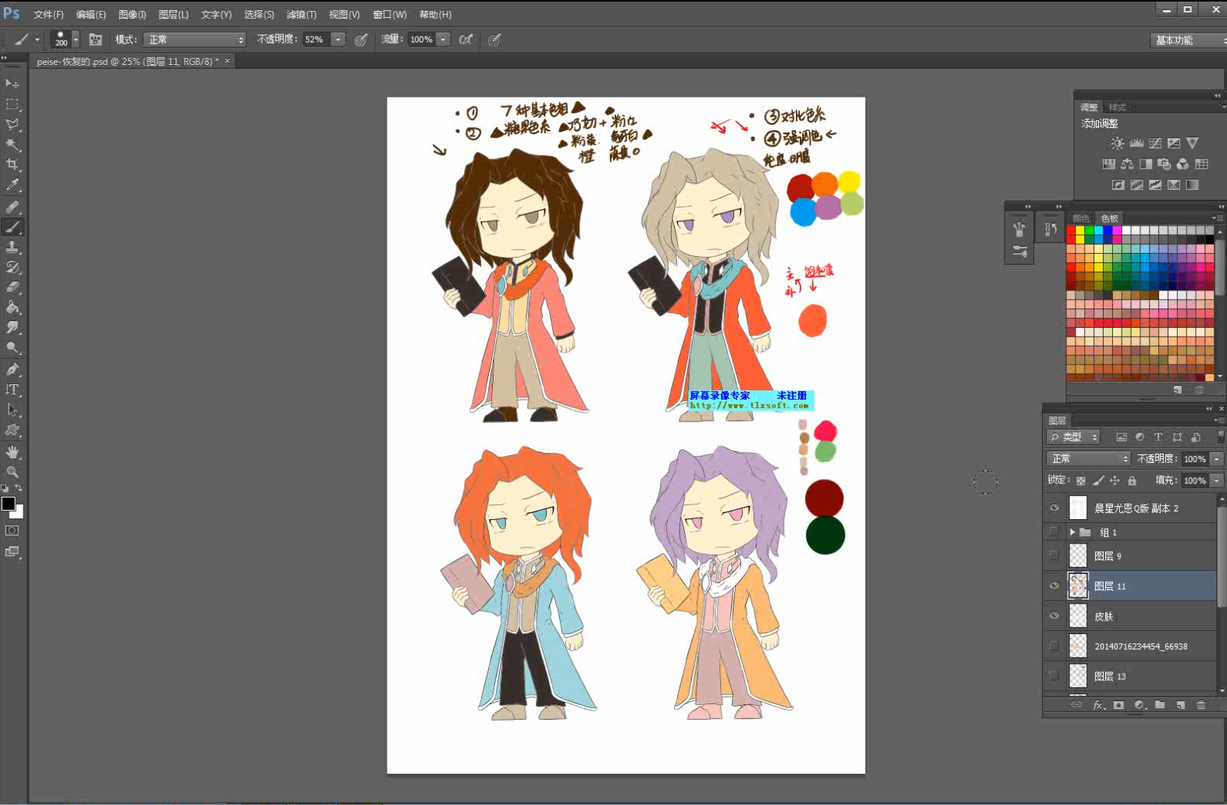The image size is (1227, 805).
Task: Select the Eyedropper tool
Action: pyautogui.click(x=12, y=185)
